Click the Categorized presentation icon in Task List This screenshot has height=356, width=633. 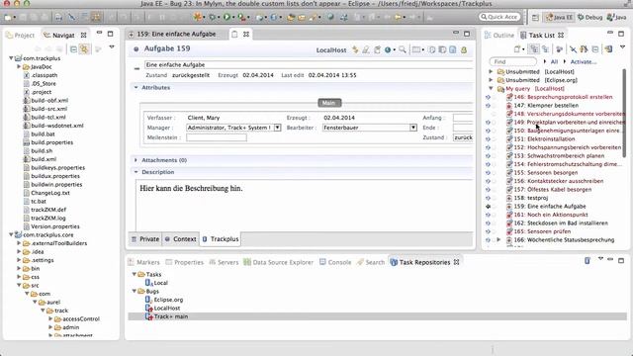534,49
